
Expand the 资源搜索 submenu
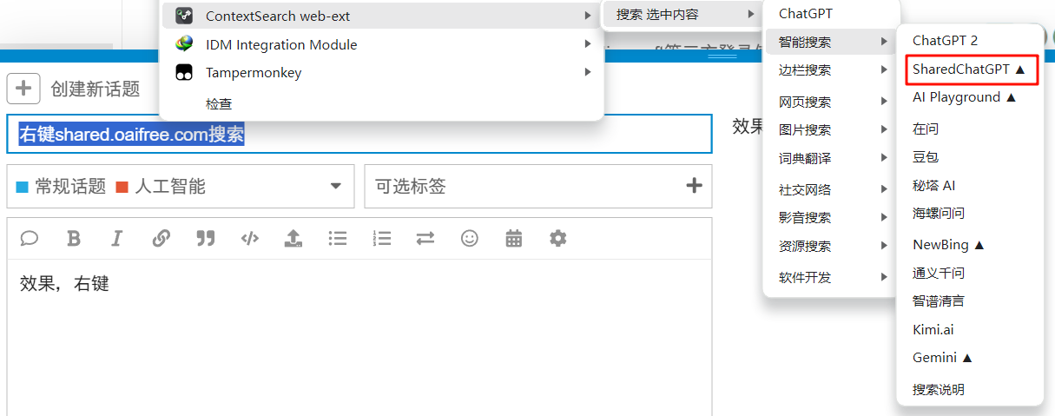[829, 246]
